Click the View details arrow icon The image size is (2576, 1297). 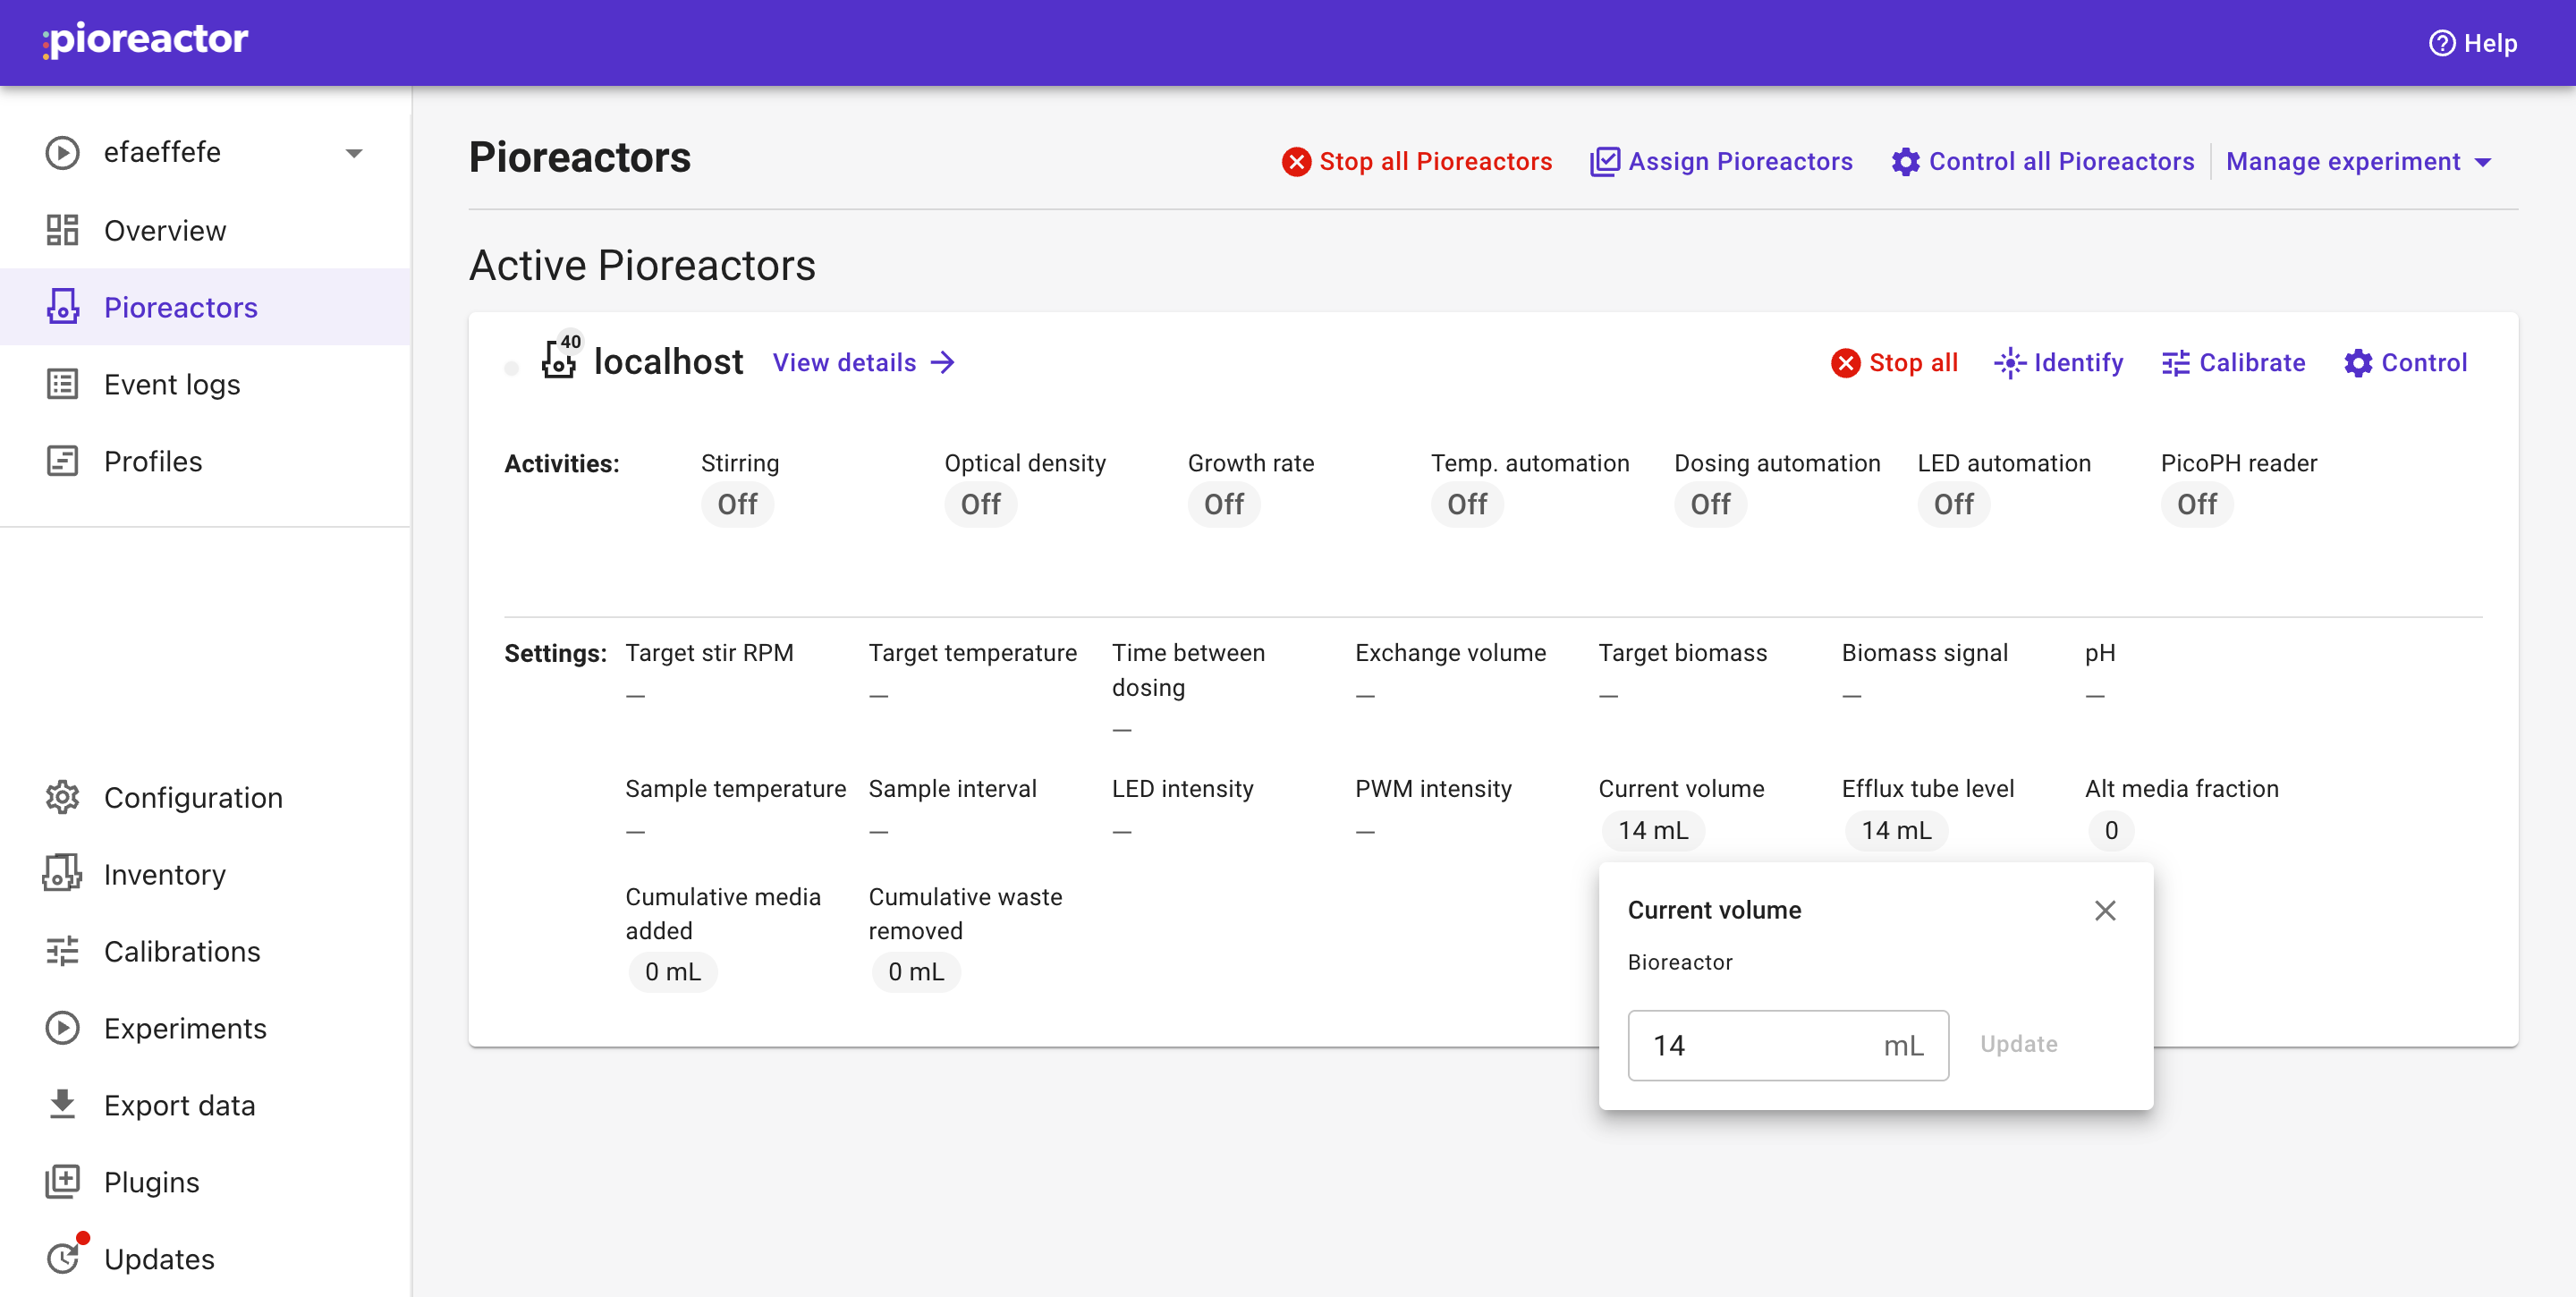pos(942,363)
